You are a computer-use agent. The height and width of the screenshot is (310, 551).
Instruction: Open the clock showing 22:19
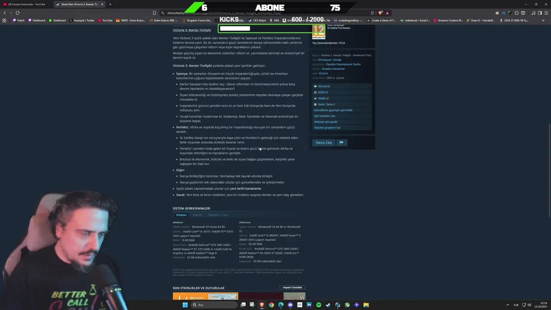point(540,305)
